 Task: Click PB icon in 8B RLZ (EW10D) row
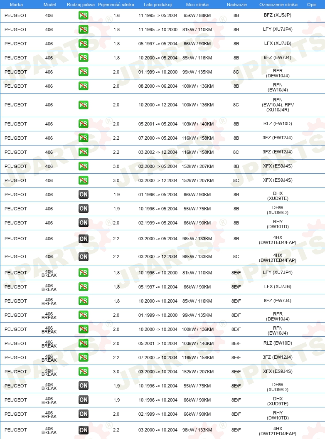tap(84, 124)
